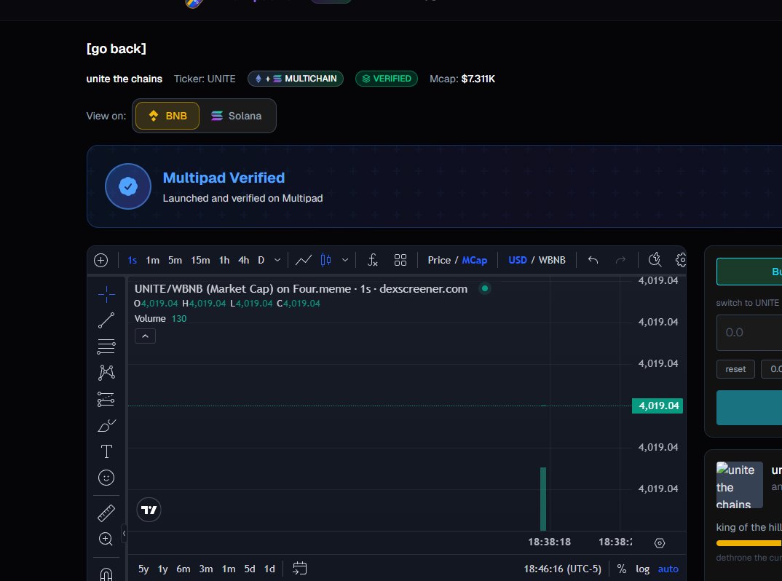Set date range to 6m
This screenshot has height=581, width=782.
pos(183,569)
